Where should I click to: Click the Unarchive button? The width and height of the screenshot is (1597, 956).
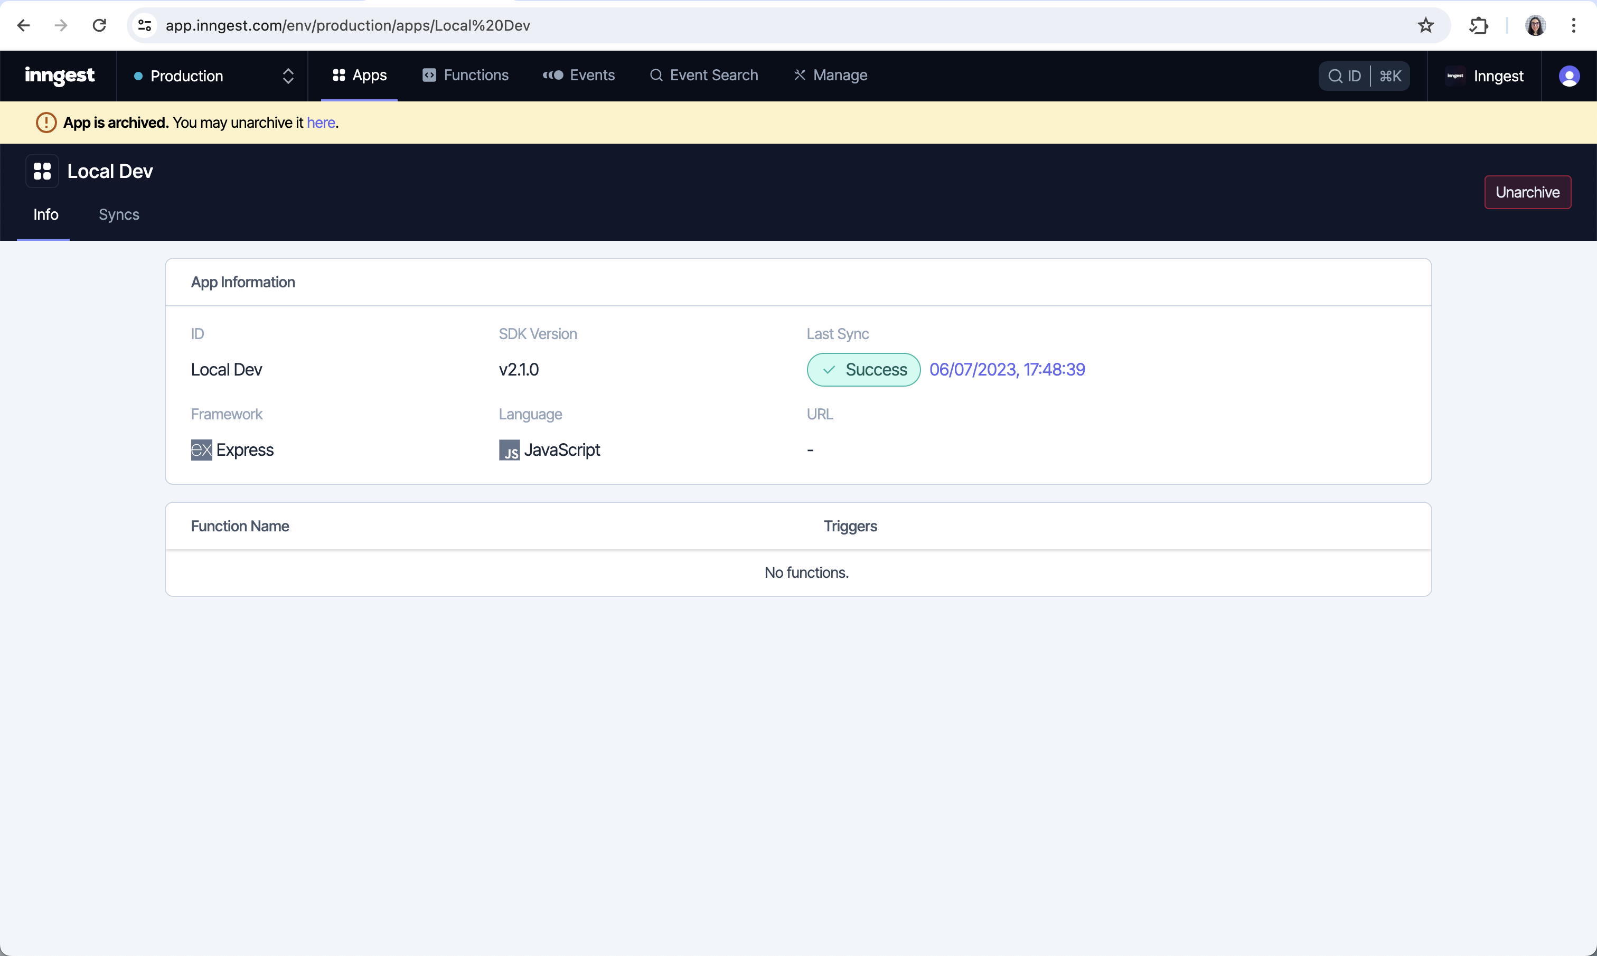pyautogui.click(x=1528, y=192)
